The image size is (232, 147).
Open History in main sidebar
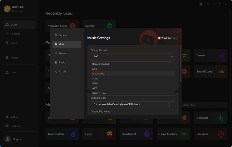(x=19, y=58)
